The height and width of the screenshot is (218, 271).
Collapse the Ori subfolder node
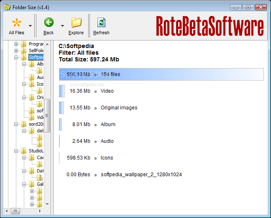pos(24,97)
